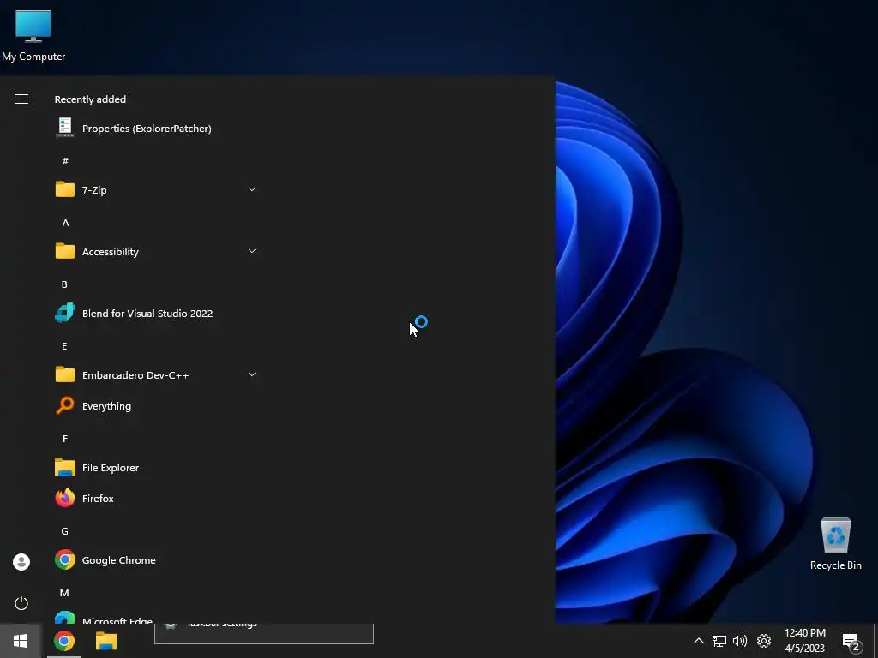Select the My Computer desktop icon
Viewport: 878px width, 658px height.
pyautogui.click(x=33, y=36)
